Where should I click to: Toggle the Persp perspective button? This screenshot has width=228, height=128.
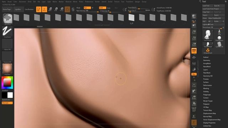point(194,51)
